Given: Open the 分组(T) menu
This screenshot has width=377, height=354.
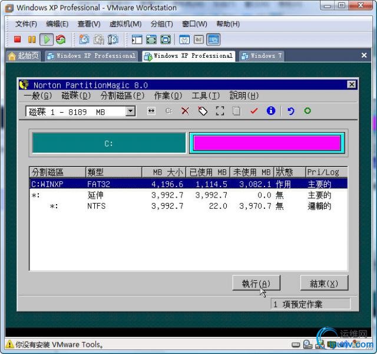Looking at the screenshot, I should pyautogui.click(x=162, y=24).
